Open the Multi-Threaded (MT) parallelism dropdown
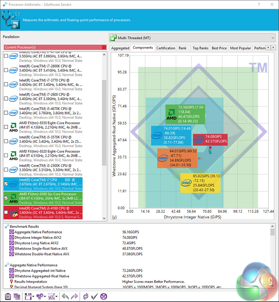 [192, 38]
